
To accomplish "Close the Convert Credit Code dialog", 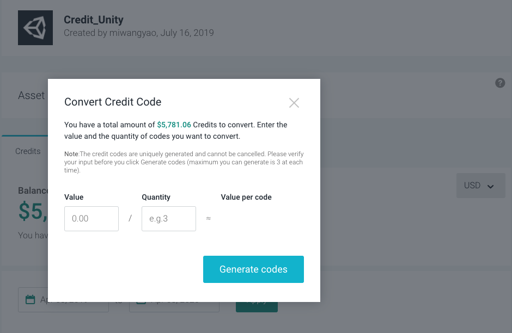I will pyautogui.click(x=294, y=103).
